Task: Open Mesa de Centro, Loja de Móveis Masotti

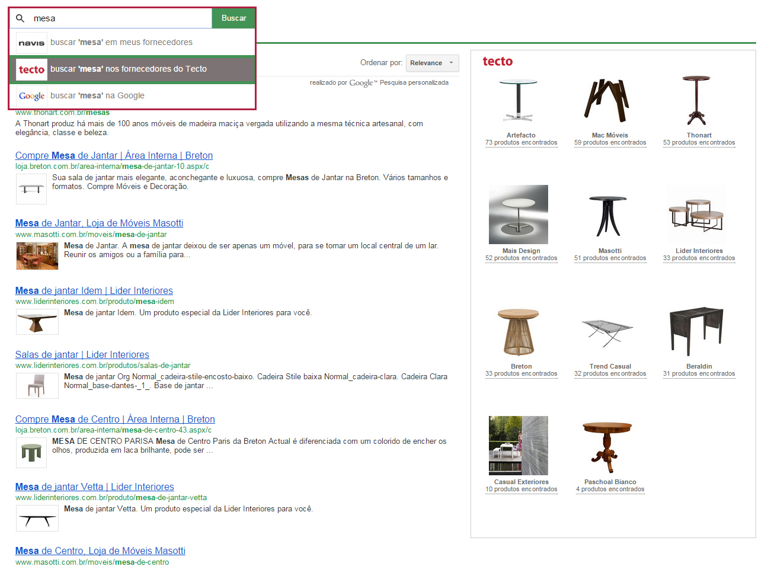Action: 100,551
